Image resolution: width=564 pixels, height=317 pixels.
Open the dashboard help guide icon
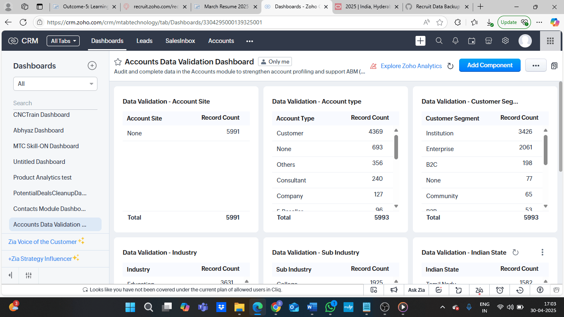tap(554, 66)
